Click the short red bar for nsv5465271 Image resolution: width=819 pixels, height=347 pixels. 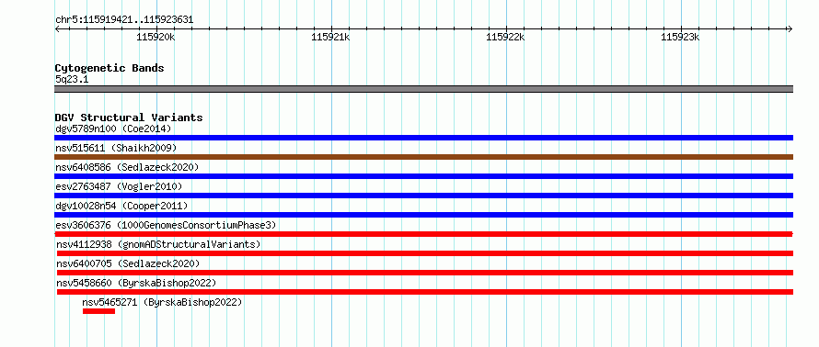(x=98, y=311)
